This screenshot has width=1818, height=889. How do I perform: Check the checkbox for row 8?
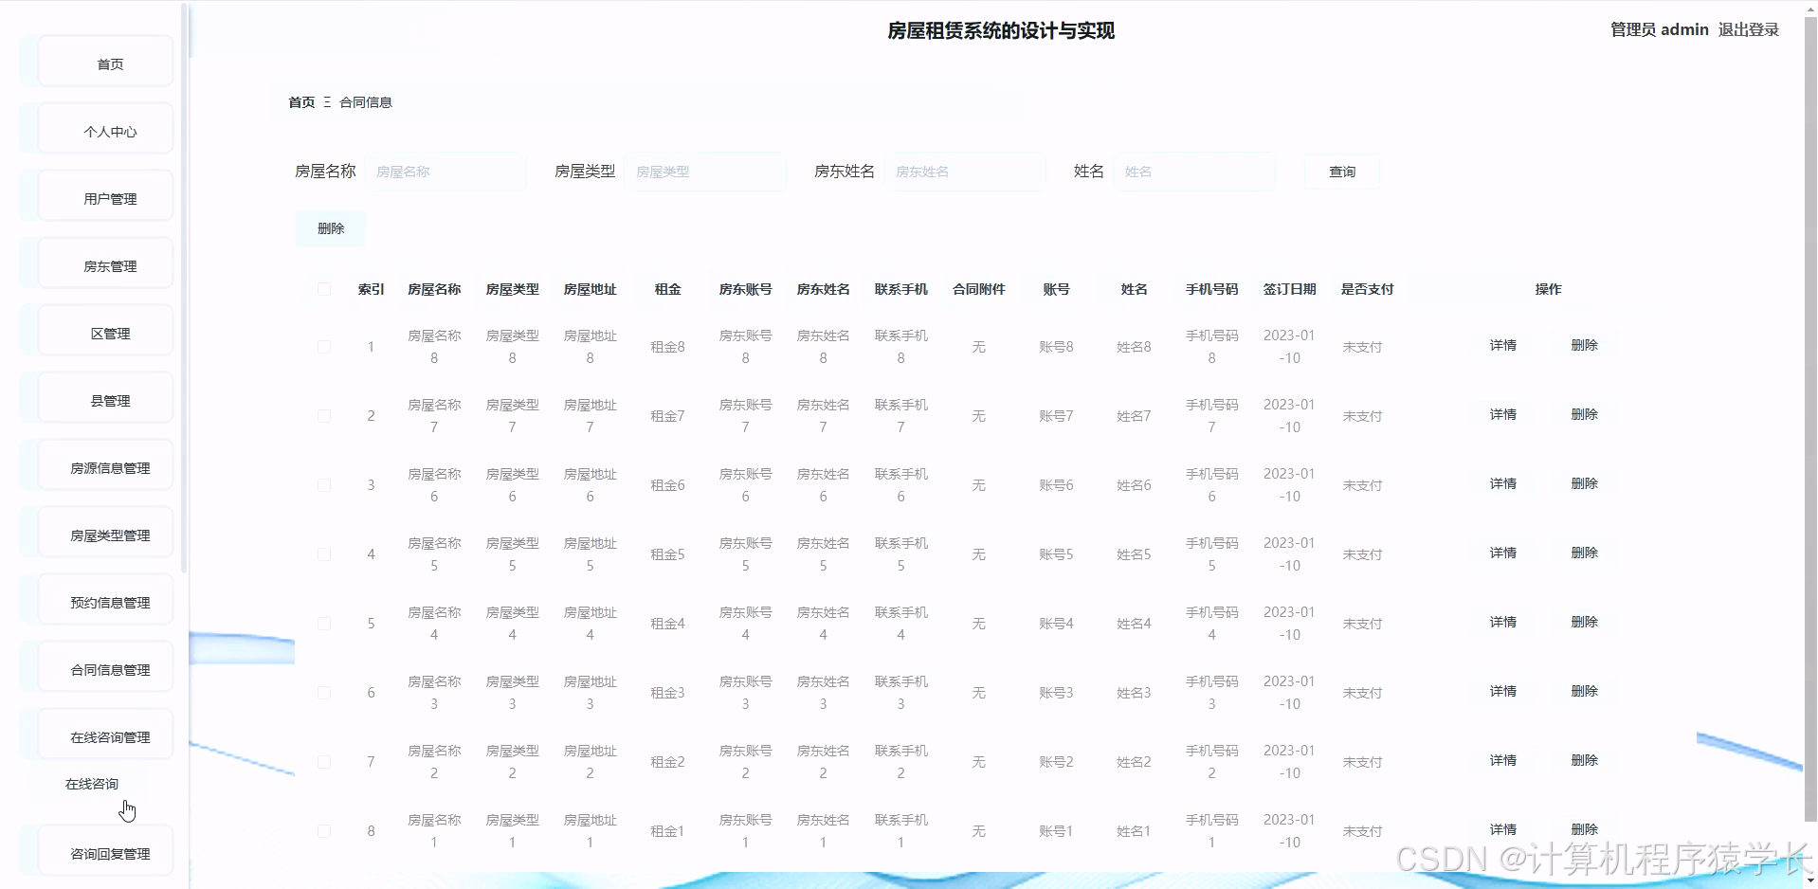(x=324, y=830)
